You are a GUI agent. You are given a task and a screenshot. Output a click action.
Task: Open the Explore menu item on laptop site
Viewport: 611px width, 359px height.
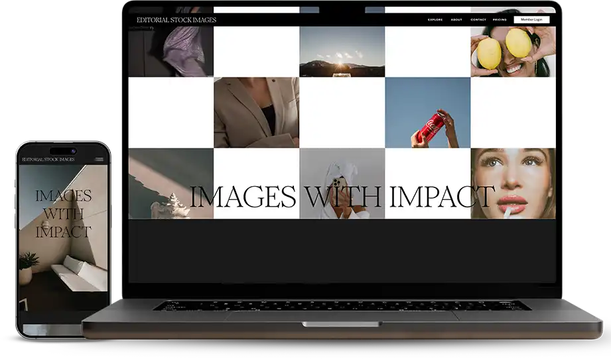435,19
